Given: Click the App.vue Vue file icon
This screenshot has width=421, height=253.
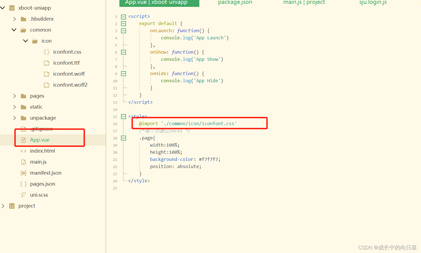Looking at the screenshot, I should coord(23,140).
